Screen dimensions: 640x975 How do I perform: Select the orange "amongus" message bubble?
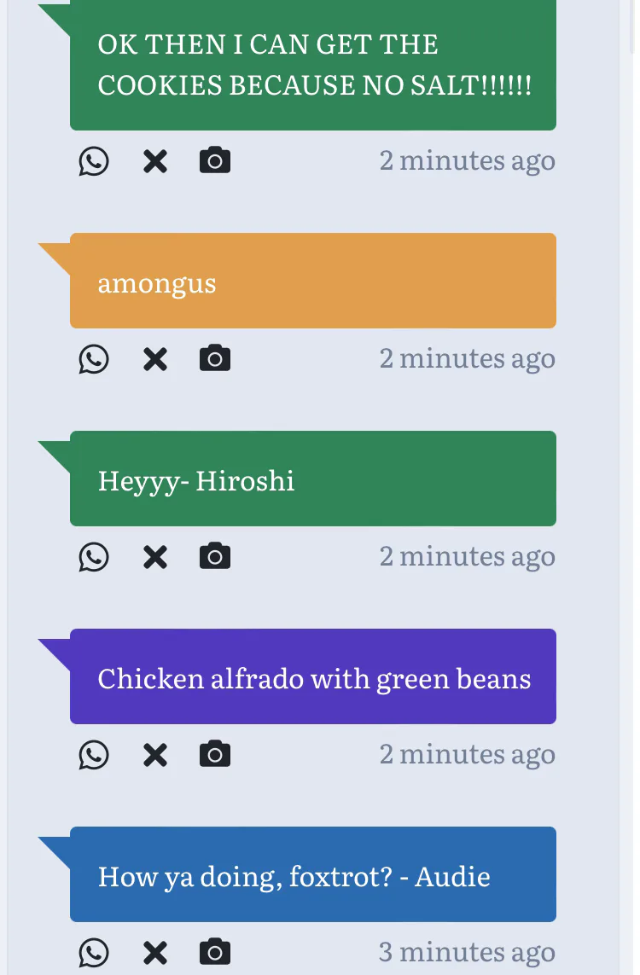point(312,281)
